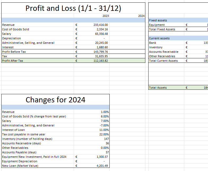Viewport: 208px width, 171px height.
Task: Click the 'Current assets' header cell
Action: pos(159,39)
